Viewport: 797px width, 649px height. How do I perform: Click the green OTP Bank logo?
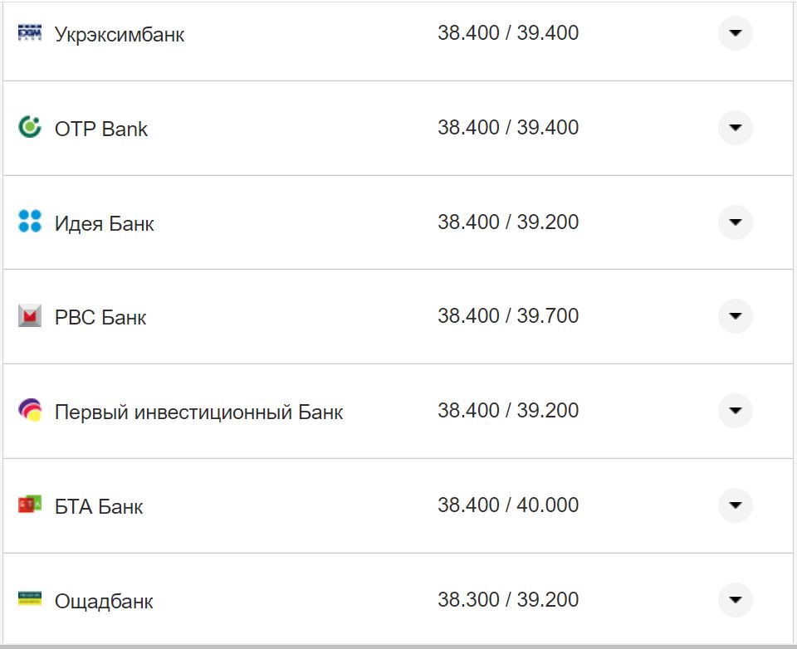click(x=30, y=128)
